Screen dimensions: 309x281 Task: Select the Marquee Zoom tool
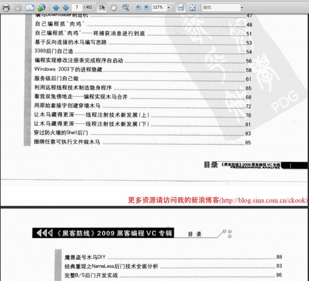tap(126, 8)
